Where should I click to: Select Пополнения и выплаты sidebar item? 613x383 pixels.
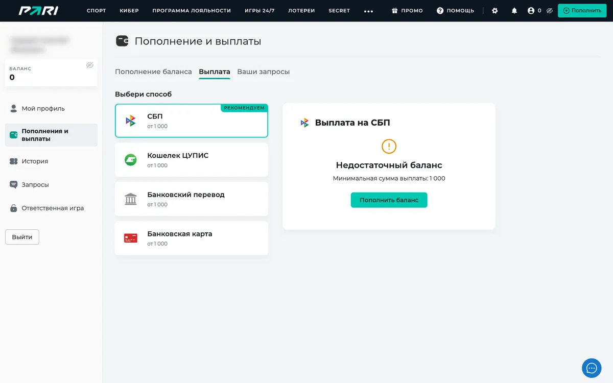tap(51, 135)
